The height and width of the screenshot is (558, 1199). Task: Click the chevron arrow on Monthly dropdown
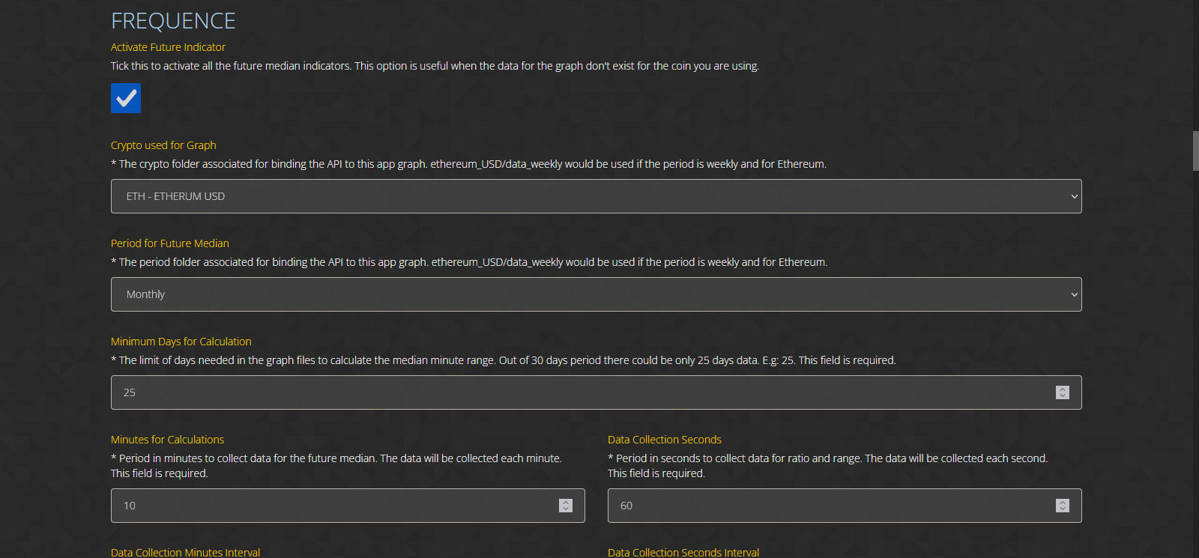[1074, 294]
